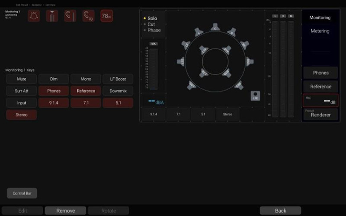
Task: Click the SPL level meter
Action: (x=154, y=67)
